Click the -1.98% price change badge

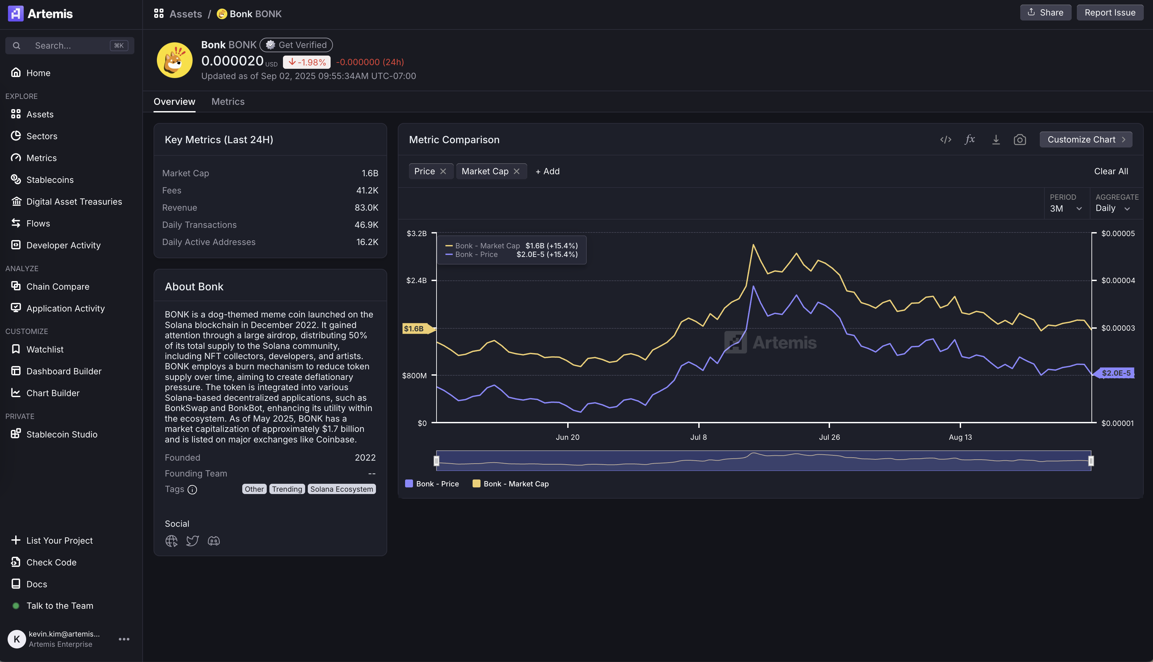(x=307, y=62)
